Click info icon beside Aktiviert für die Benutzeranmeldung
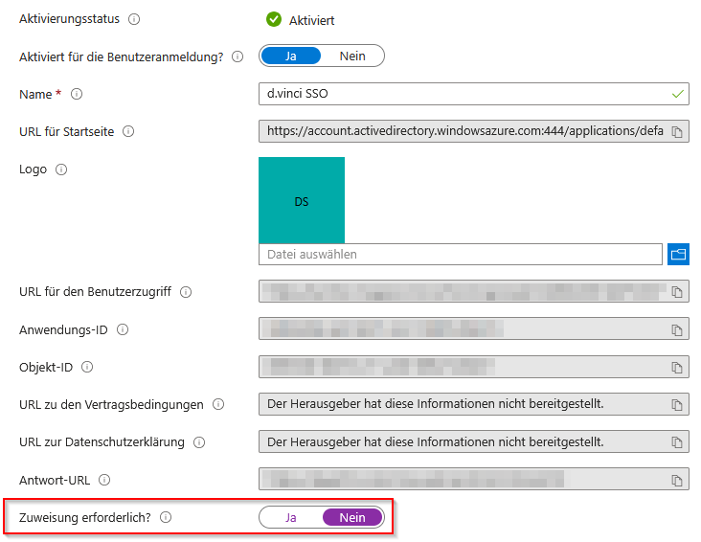The width and height of the screenshot is (701, 542). [237, 56]
